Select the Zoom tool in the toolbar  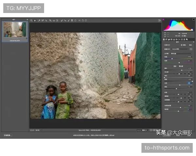pyautogui.click(x=31, y=20)
